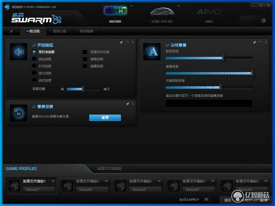Select the 科幻音效 radio option
The image size is (275, 206).
point(34,80)
